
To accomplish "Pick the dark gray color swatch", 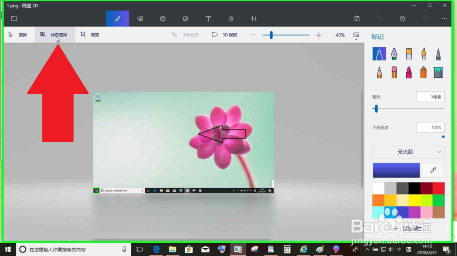I will click(402, 188).
